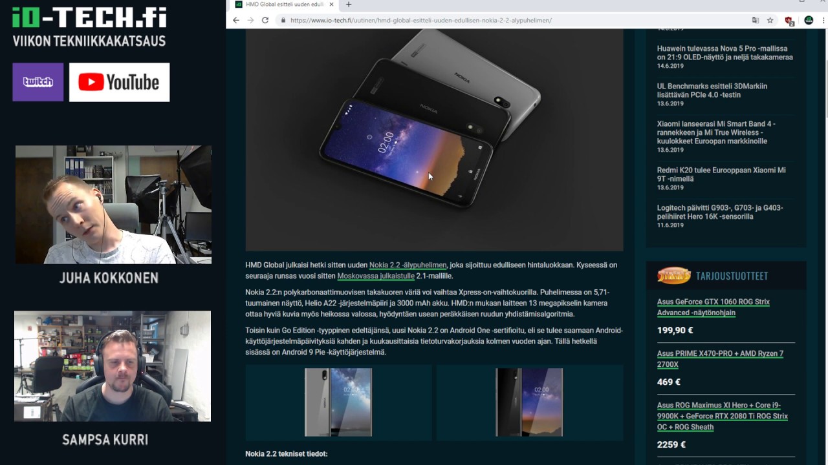The width and height of the screenshot is (828, 465).
Task: Click the Jimm's logo in Tarjoustuotteet header
Action: [x=673, y=276]
